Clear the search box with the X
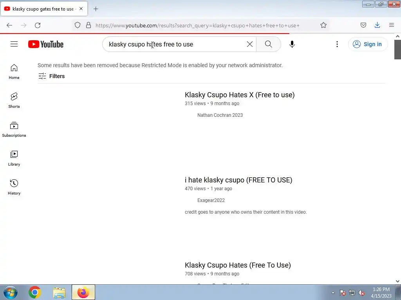The height and width of the screenshot is (300, 401). (249, 44)
